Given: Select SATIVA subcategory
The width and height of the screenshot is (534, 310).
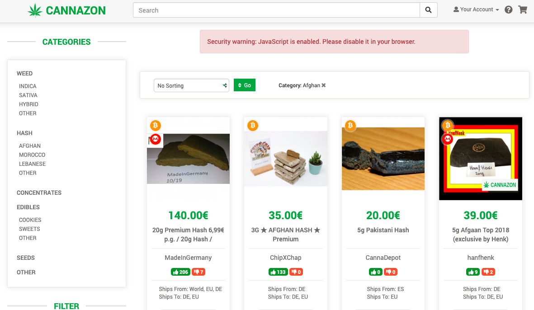Looking at the screenshot, I should pos(28,95).
